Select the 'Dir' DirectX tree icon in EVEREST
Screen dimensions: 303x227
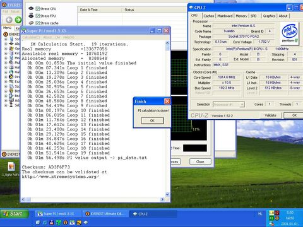click(x=11, y=77)
